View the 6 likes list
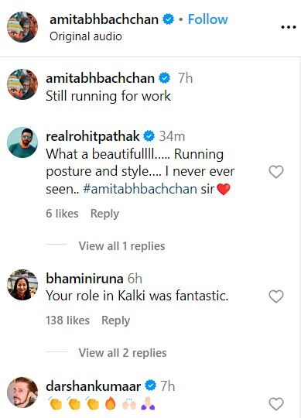The image size is (301, 418). (62, 214)
